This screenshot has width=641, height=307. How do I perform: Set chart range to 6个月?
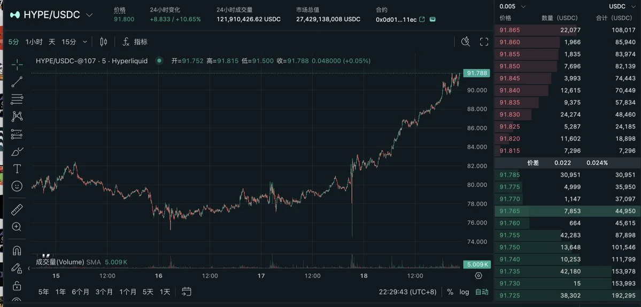81,292
